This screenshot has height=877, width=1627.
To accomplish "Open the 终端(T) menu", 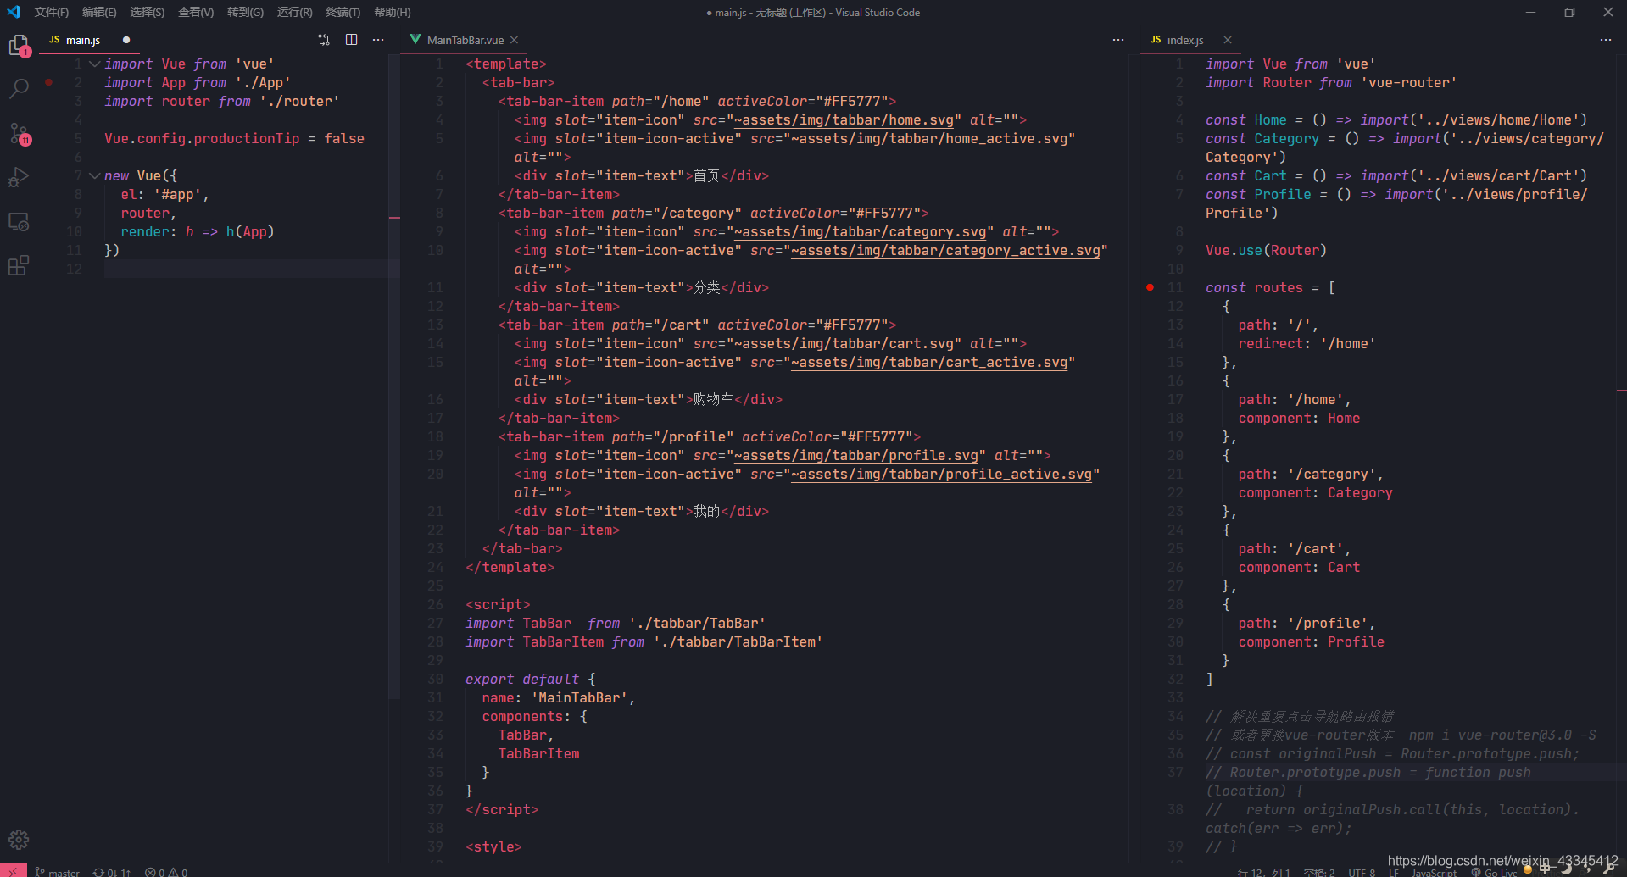I will tap(343, 12).
